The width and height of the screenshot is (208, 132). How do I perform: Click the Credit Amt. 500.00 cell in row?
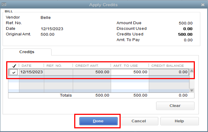pyautogui.click(x=92, y=72)
